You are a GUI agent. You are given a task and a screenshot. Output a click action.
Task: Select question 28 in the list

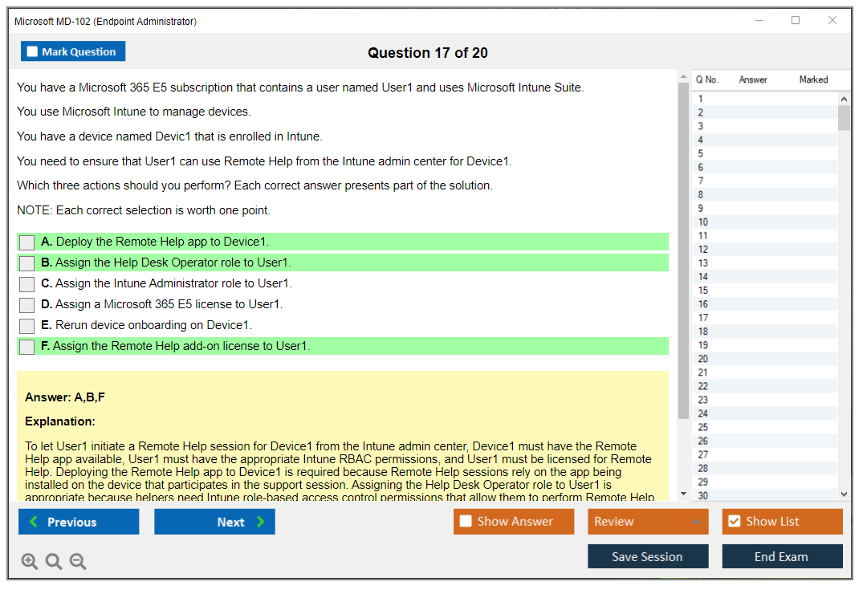point(765,469)
